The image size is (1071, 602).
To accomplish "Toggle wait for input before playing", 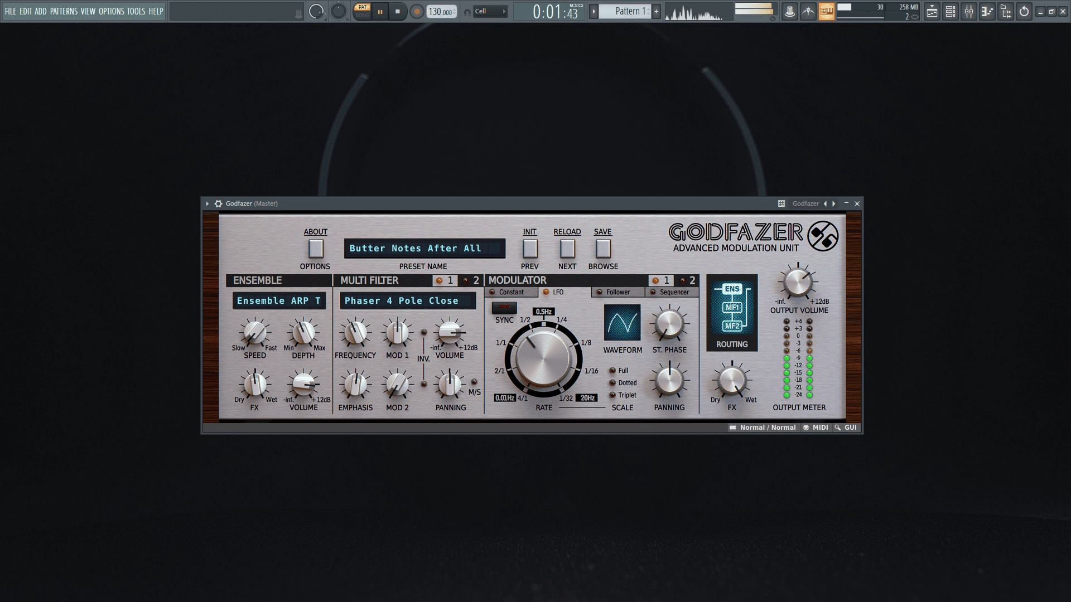I will tap(808, 11).
